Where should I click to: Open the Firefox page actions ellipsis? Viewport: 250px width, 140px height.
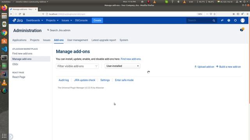tap(207, 14)
